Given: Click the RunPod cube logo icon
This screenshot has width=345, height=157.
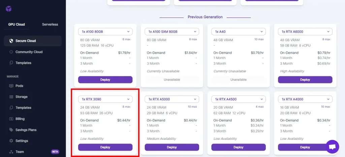Looking at the screenshot, I should (9, 9).
